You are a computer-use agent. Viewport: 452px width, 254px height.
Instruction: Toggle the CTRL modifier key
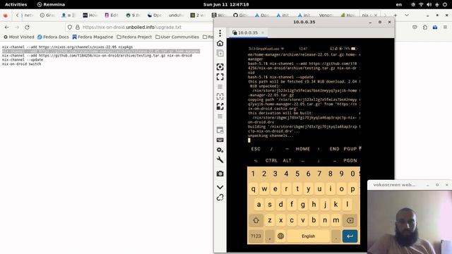click(x=271, y=161)
